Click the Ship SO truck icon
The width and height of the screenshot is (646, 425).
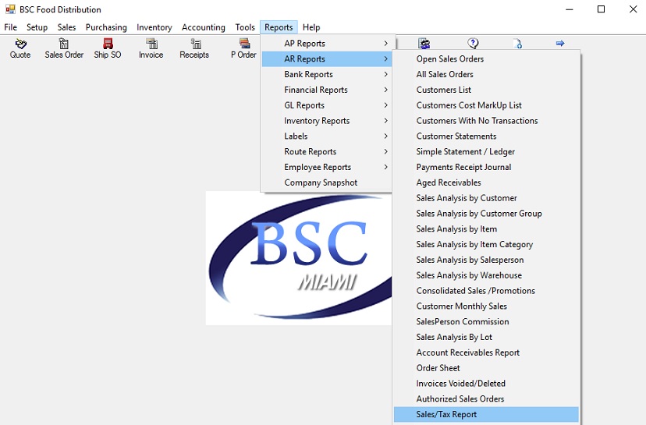(108, 44)
